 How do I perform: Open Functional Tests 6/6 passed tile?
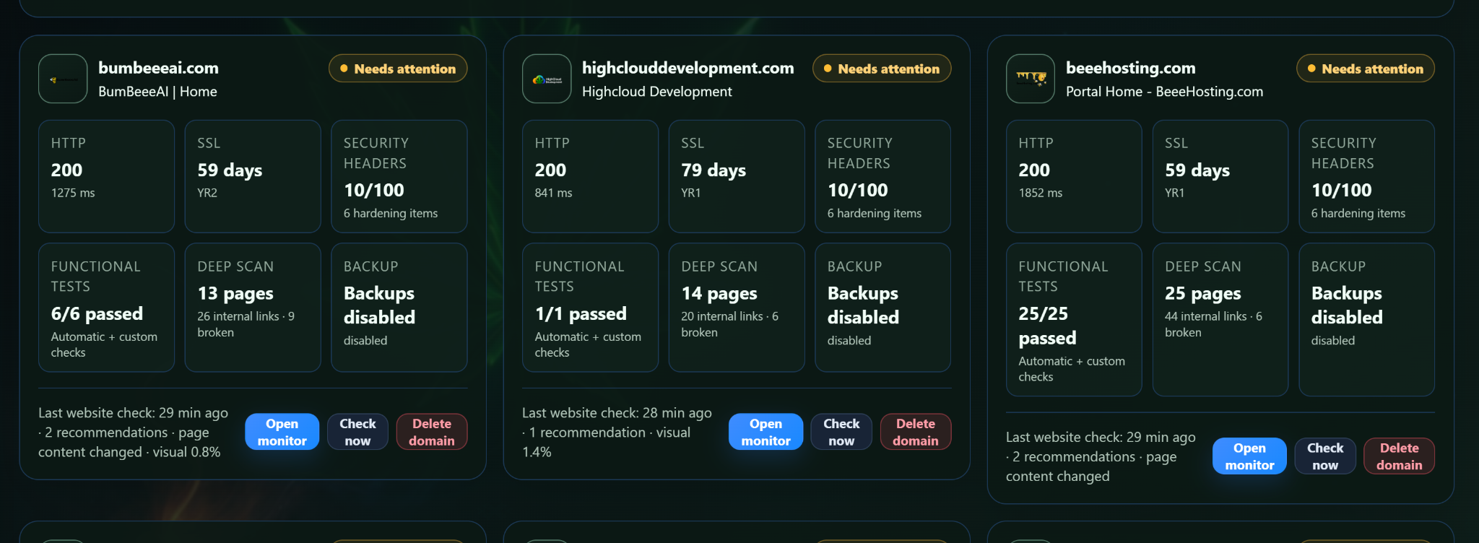point(106,308)
